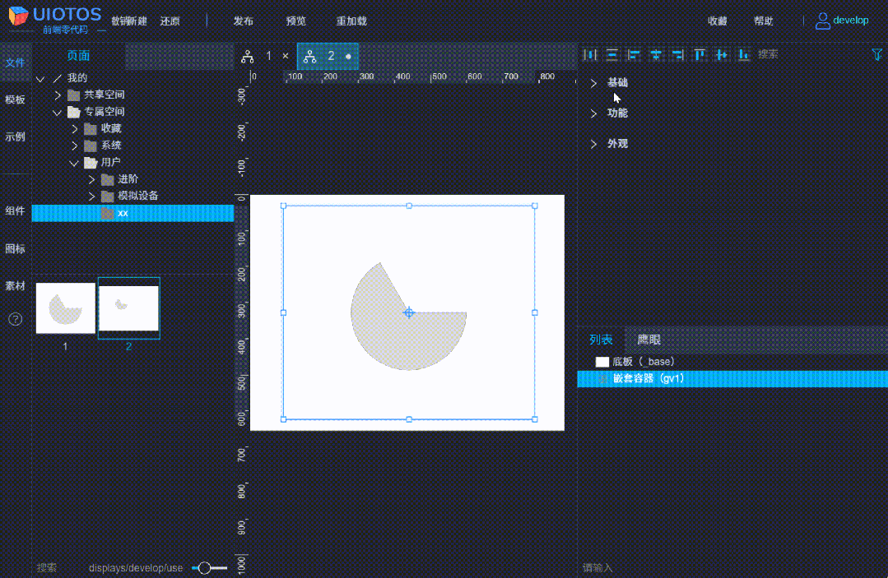Viewport: 888px width, 578px height.
Task: Select the 页面 panel tab
Action: pyautogui.click(x=78, y=55)
